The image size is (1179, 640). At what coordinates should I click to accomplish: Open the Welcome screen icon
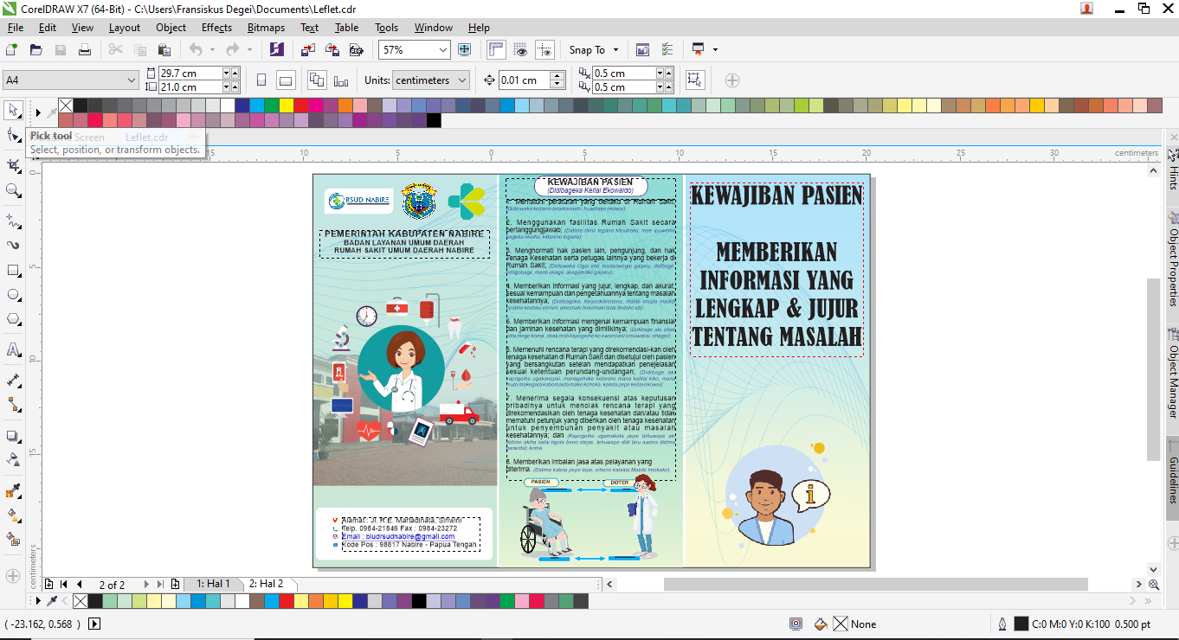642,50
